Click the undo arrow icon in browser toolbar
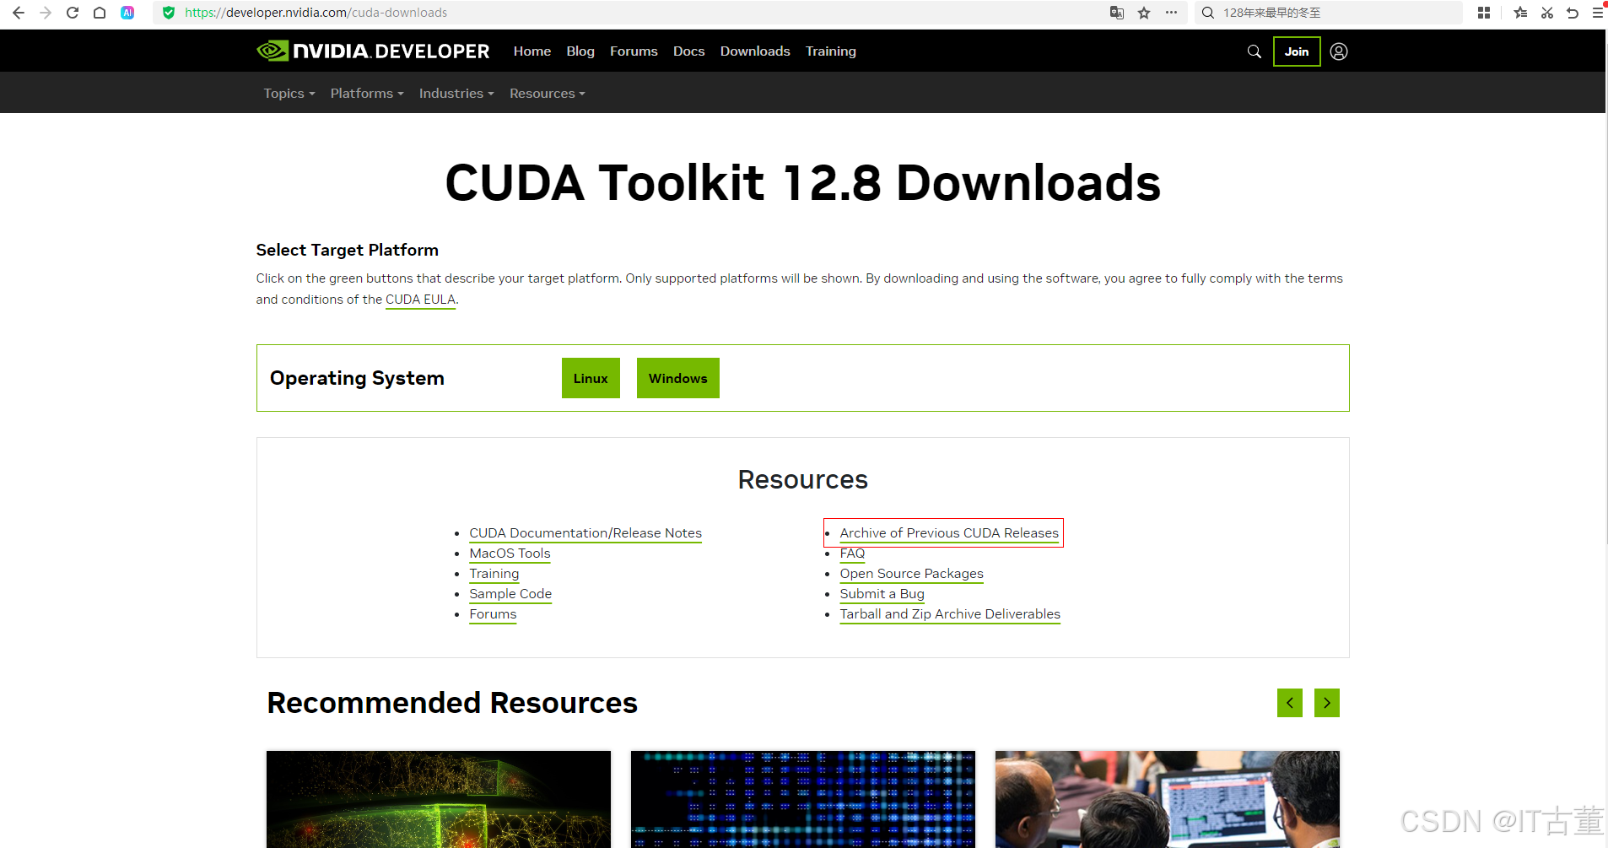Screen dimensions: 1608x848 (x=1573, y=13)
